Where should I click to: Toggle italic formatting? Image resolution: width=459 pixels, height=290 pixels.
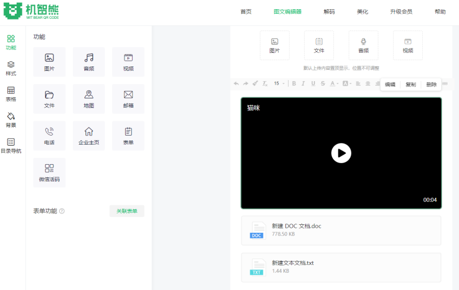pyautogui.click(x=304, y=84)
